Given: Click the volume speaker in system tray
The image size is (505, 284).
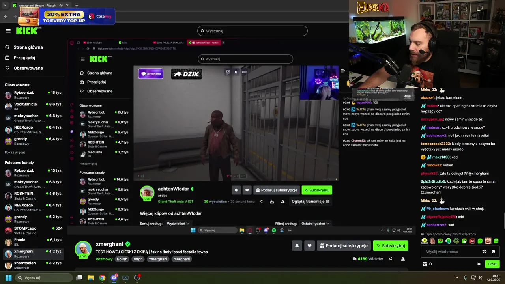Looking at the screenshot, I should [480, 278].
